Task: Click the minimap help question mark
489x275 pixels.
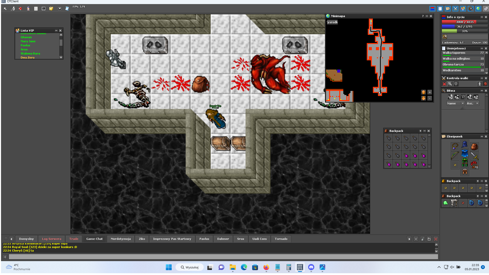Action: coord(423,16)
